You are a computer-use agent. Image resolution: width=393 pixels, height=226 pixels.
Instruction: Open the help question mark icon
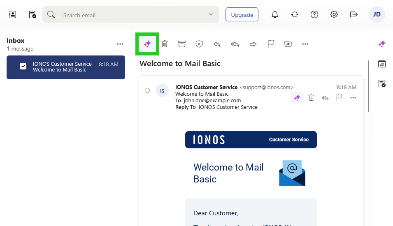click(314, 14)
